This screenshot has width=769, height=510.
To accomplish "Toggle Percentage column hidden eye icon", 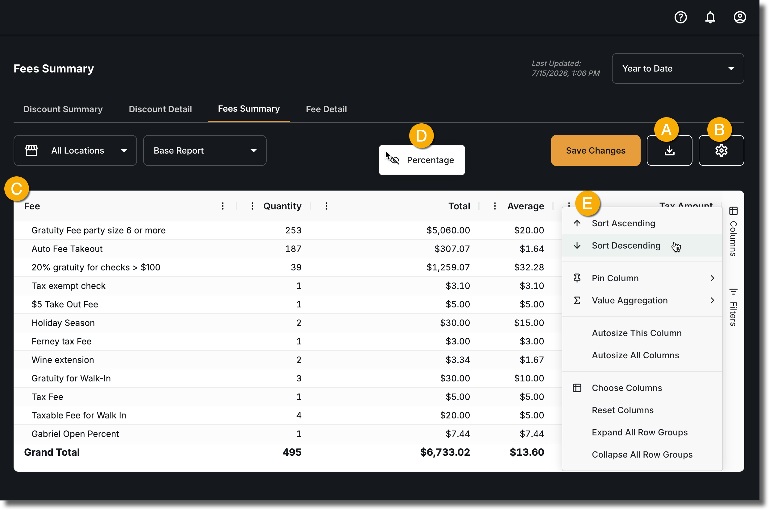I will 393,160.
